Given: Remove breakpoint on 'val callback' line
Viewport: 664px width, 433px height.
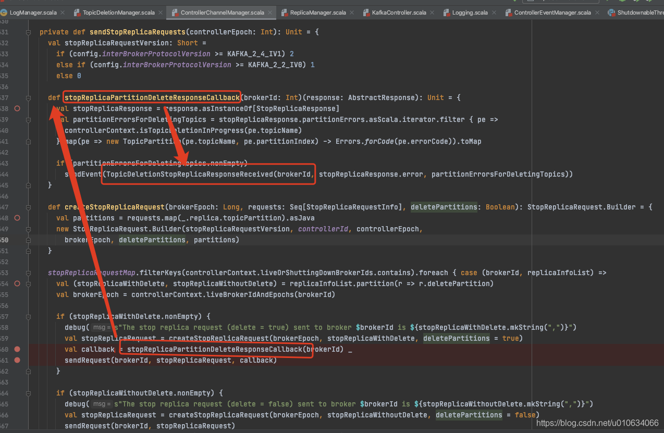Looking at the screenshot, I should tap(17, 349).
